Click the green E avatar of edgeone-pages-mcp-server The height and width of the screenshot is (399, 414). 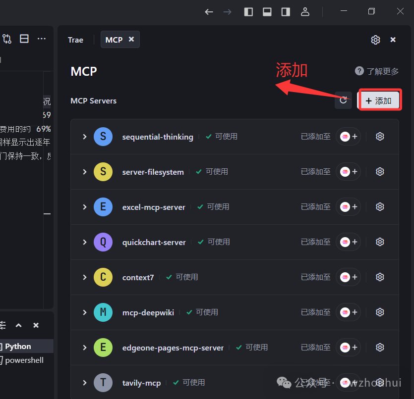(103, 348)
